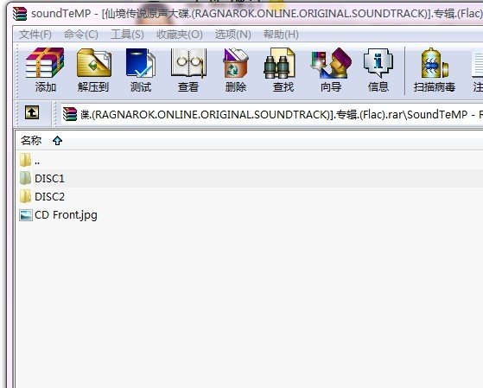Click the partially visible 注 toolbar button
The height and width of the screenshot is (388, 483).
tap(478, 71)
